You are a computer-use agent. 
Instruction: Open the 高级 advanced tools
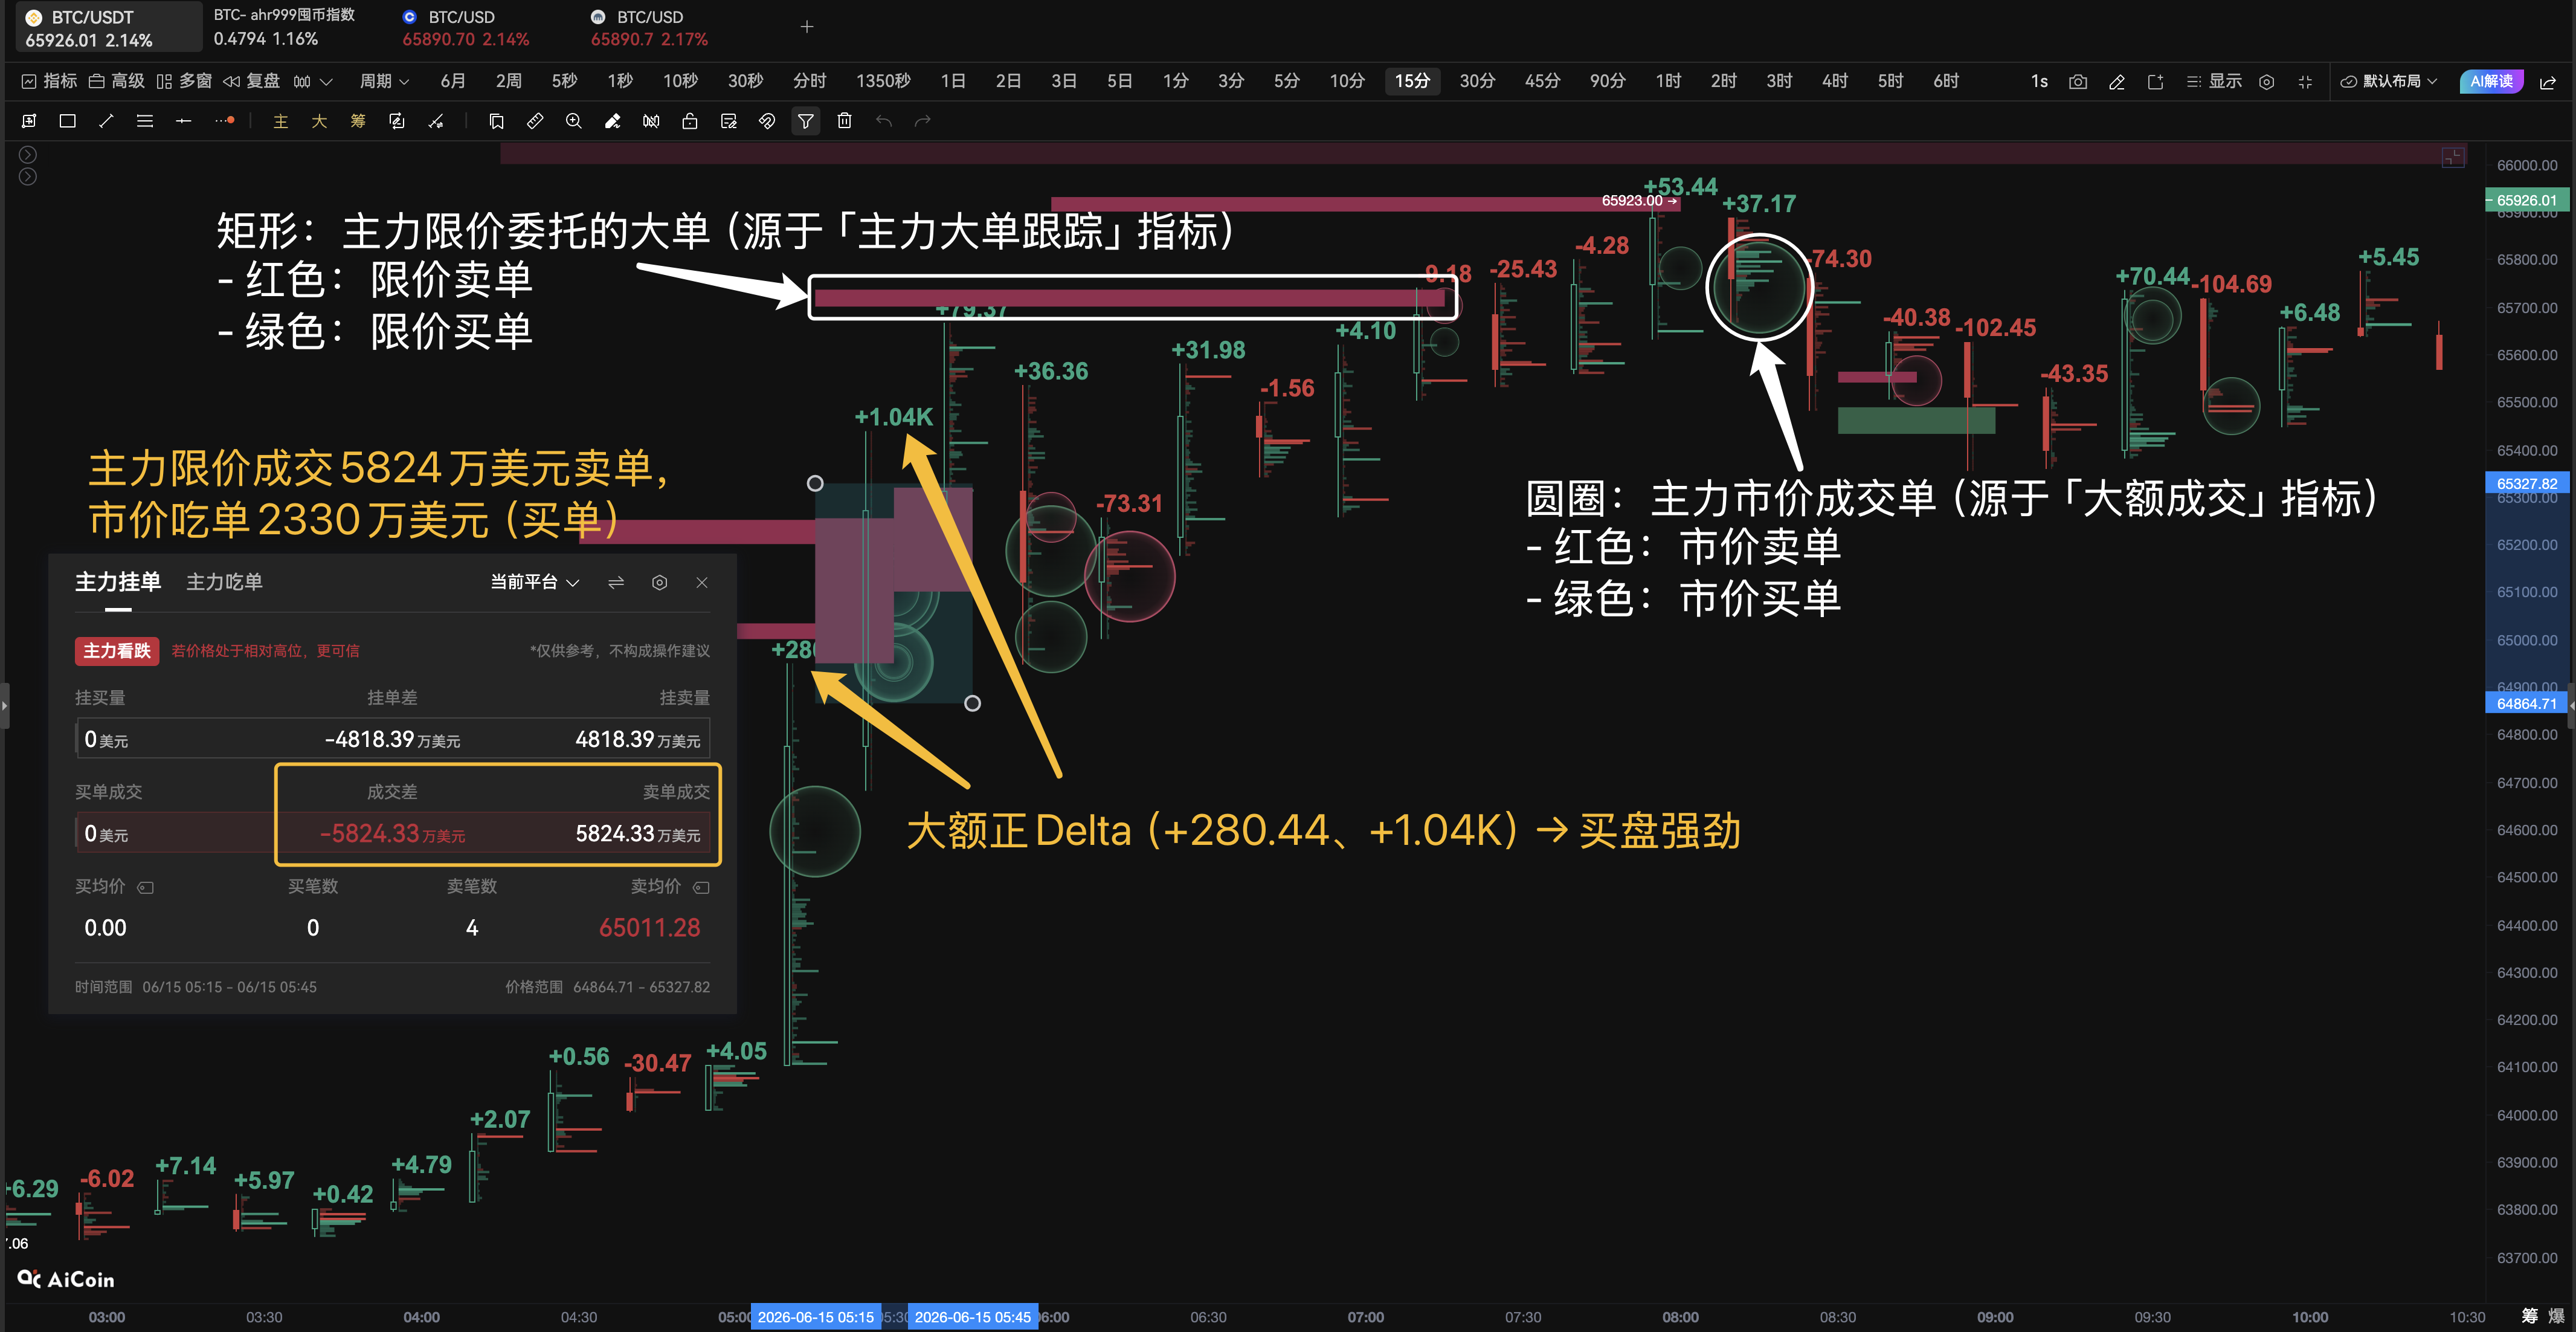[x=116, y=81]
